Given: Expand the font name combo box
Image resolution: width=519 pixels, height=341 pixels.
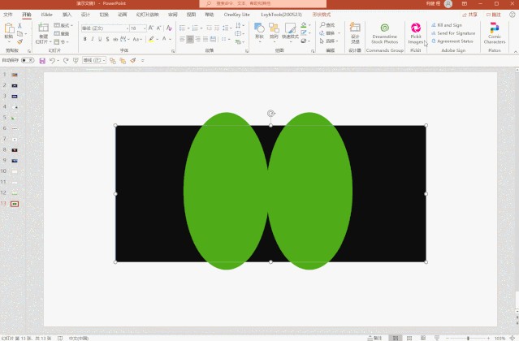Looking at the screenshot, I should 126,28.
